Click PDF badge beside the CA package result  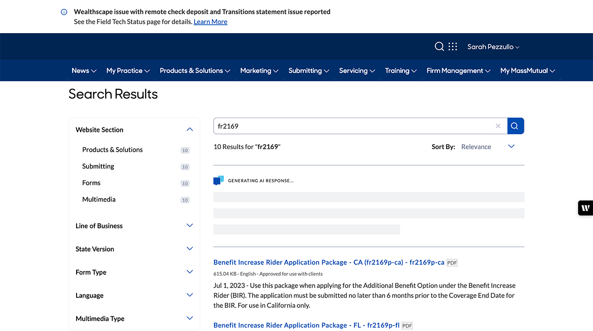click(452, 263)
